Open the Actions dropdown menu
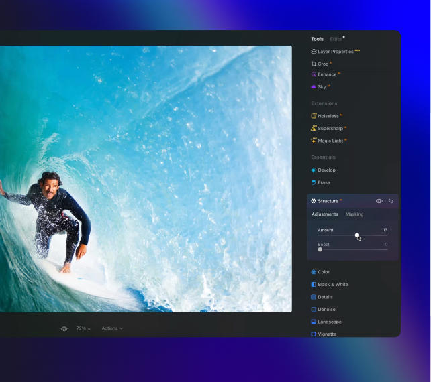The image size is (431, 382). 112,328
